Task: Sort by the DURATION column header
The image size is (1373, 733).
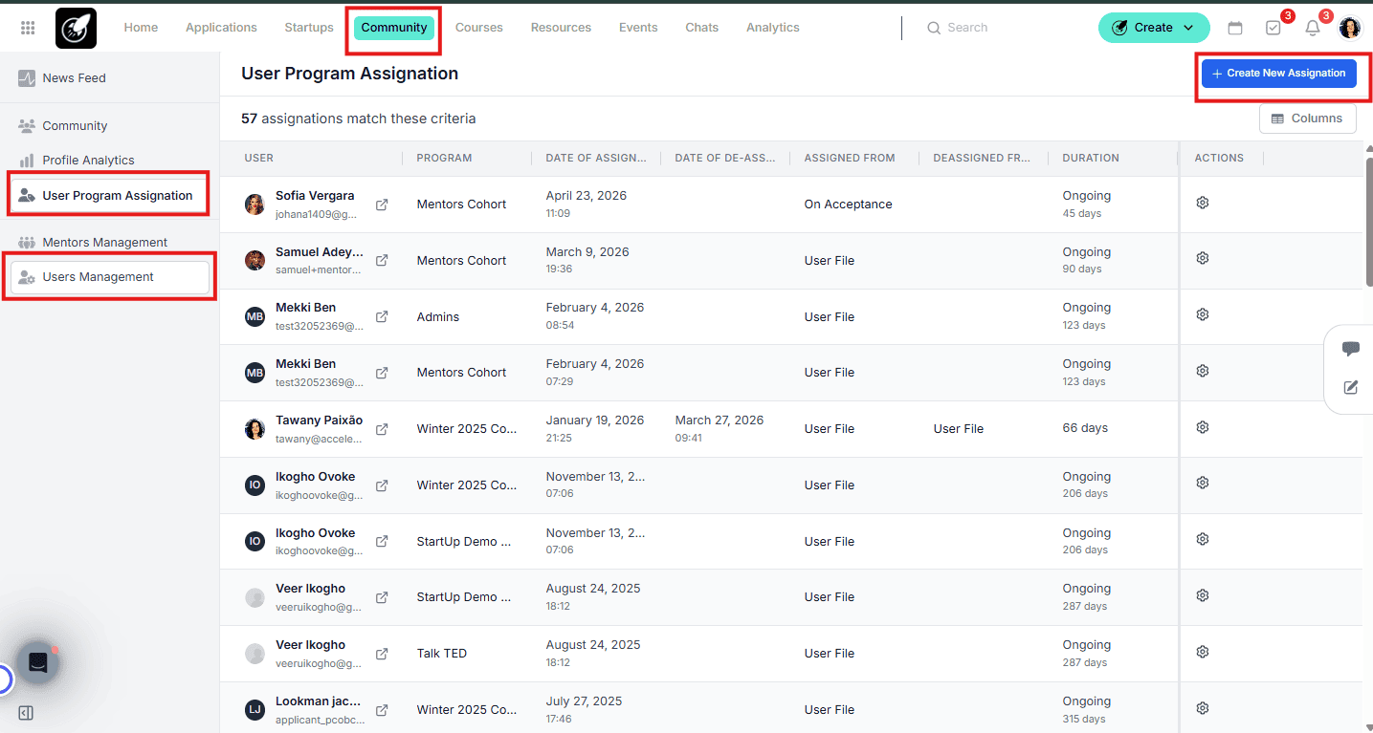Action: [1091, 159]
